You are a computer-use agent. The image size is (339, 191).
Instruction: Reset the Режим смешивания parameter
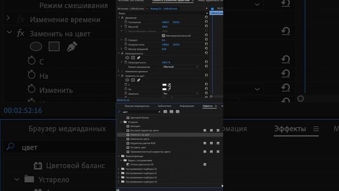tap(206, 66)
